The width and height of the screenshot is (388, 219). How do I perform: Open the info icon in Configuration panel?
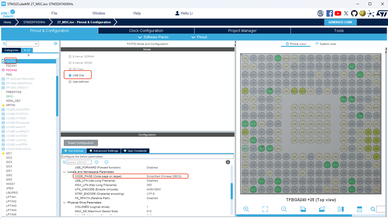[x=228, y=162]
